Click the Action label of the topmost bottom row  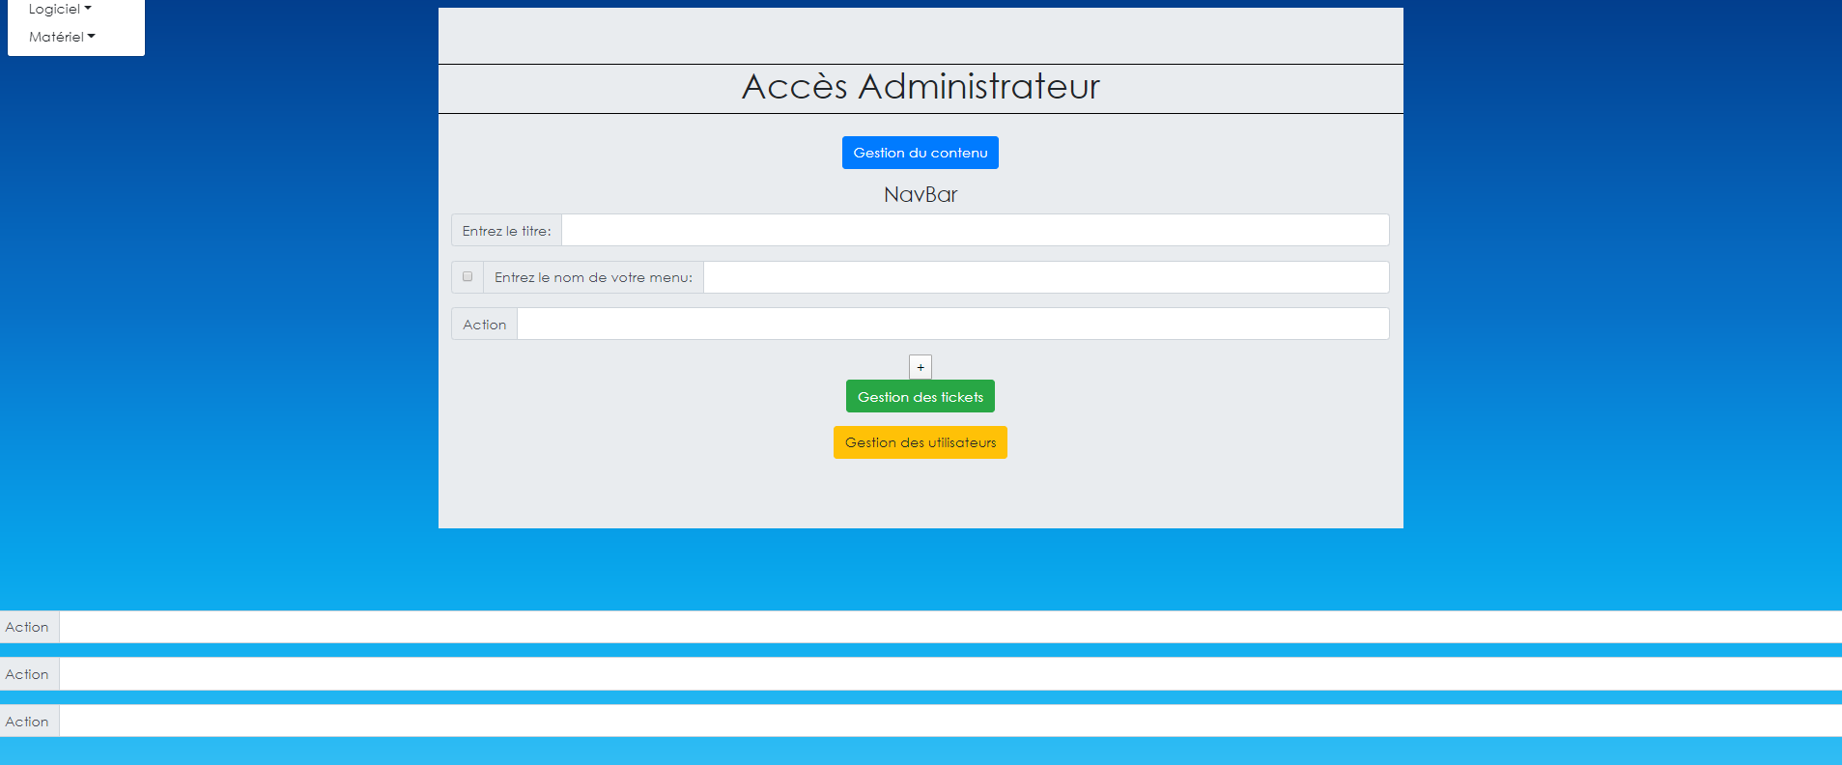(x=27, y=627)
